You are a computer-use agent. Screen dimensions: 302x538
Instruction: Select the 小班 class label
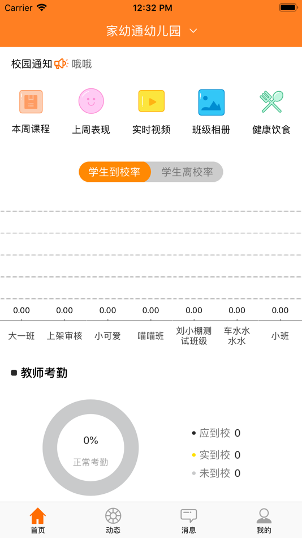[x=280, y=336]
